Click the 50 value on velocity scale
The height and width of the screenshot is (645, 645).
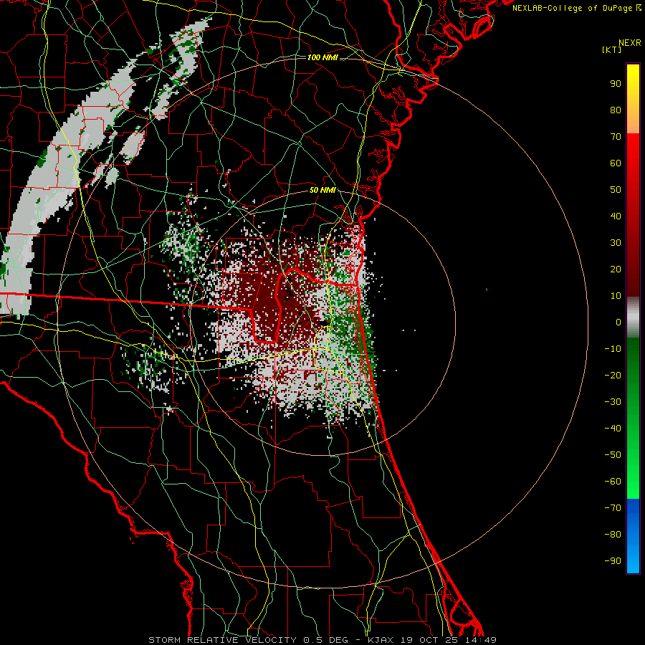[x=616, y=190]
